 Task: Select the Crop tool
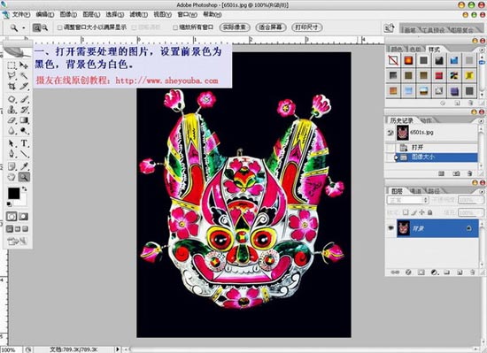[12, 86]
